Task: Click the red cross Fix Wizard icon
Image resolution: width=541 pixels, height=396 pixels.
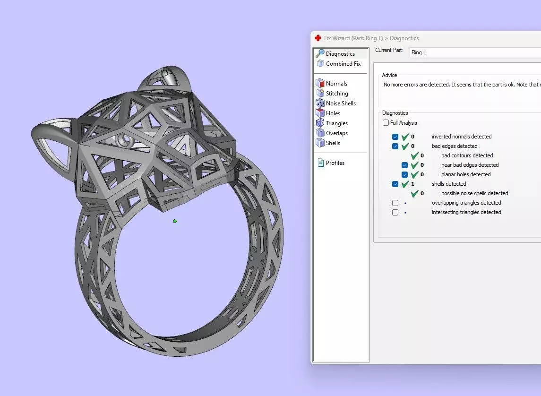Action: [x=318, y=38]
